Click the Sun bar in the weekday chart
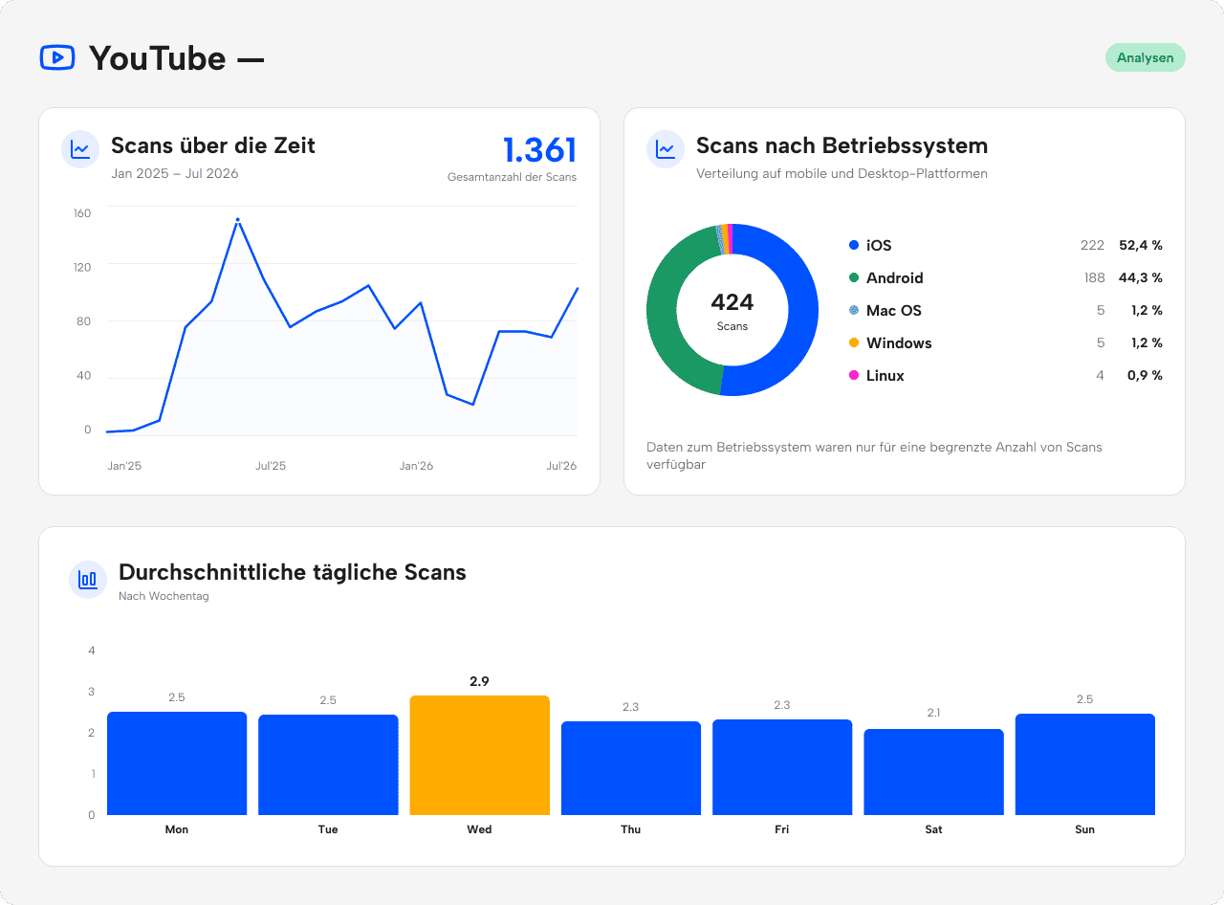This screenshot has width=1224, height=905. 1085,764
